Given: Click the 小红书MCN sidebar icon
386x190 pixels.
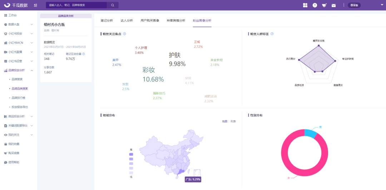Looking at the screenshot, I should [x=5, y=43].
